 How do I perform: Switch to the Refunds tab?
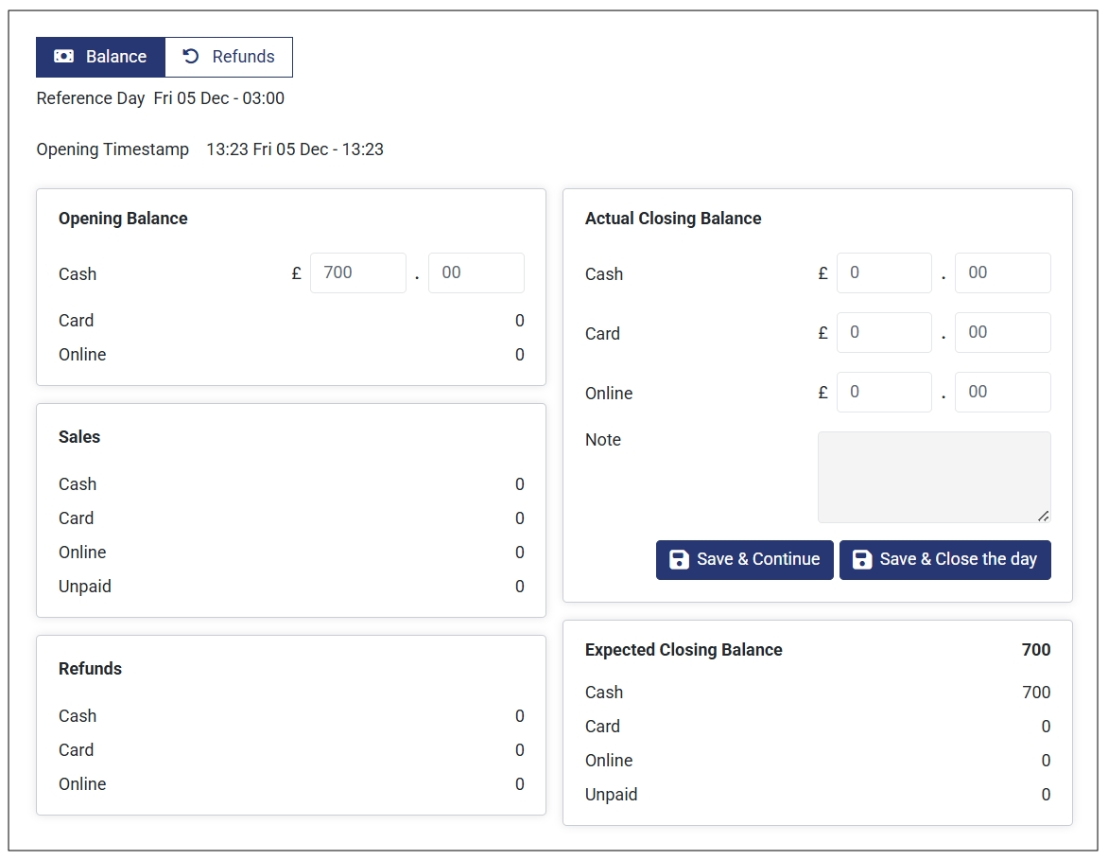[x=229, y=57]
